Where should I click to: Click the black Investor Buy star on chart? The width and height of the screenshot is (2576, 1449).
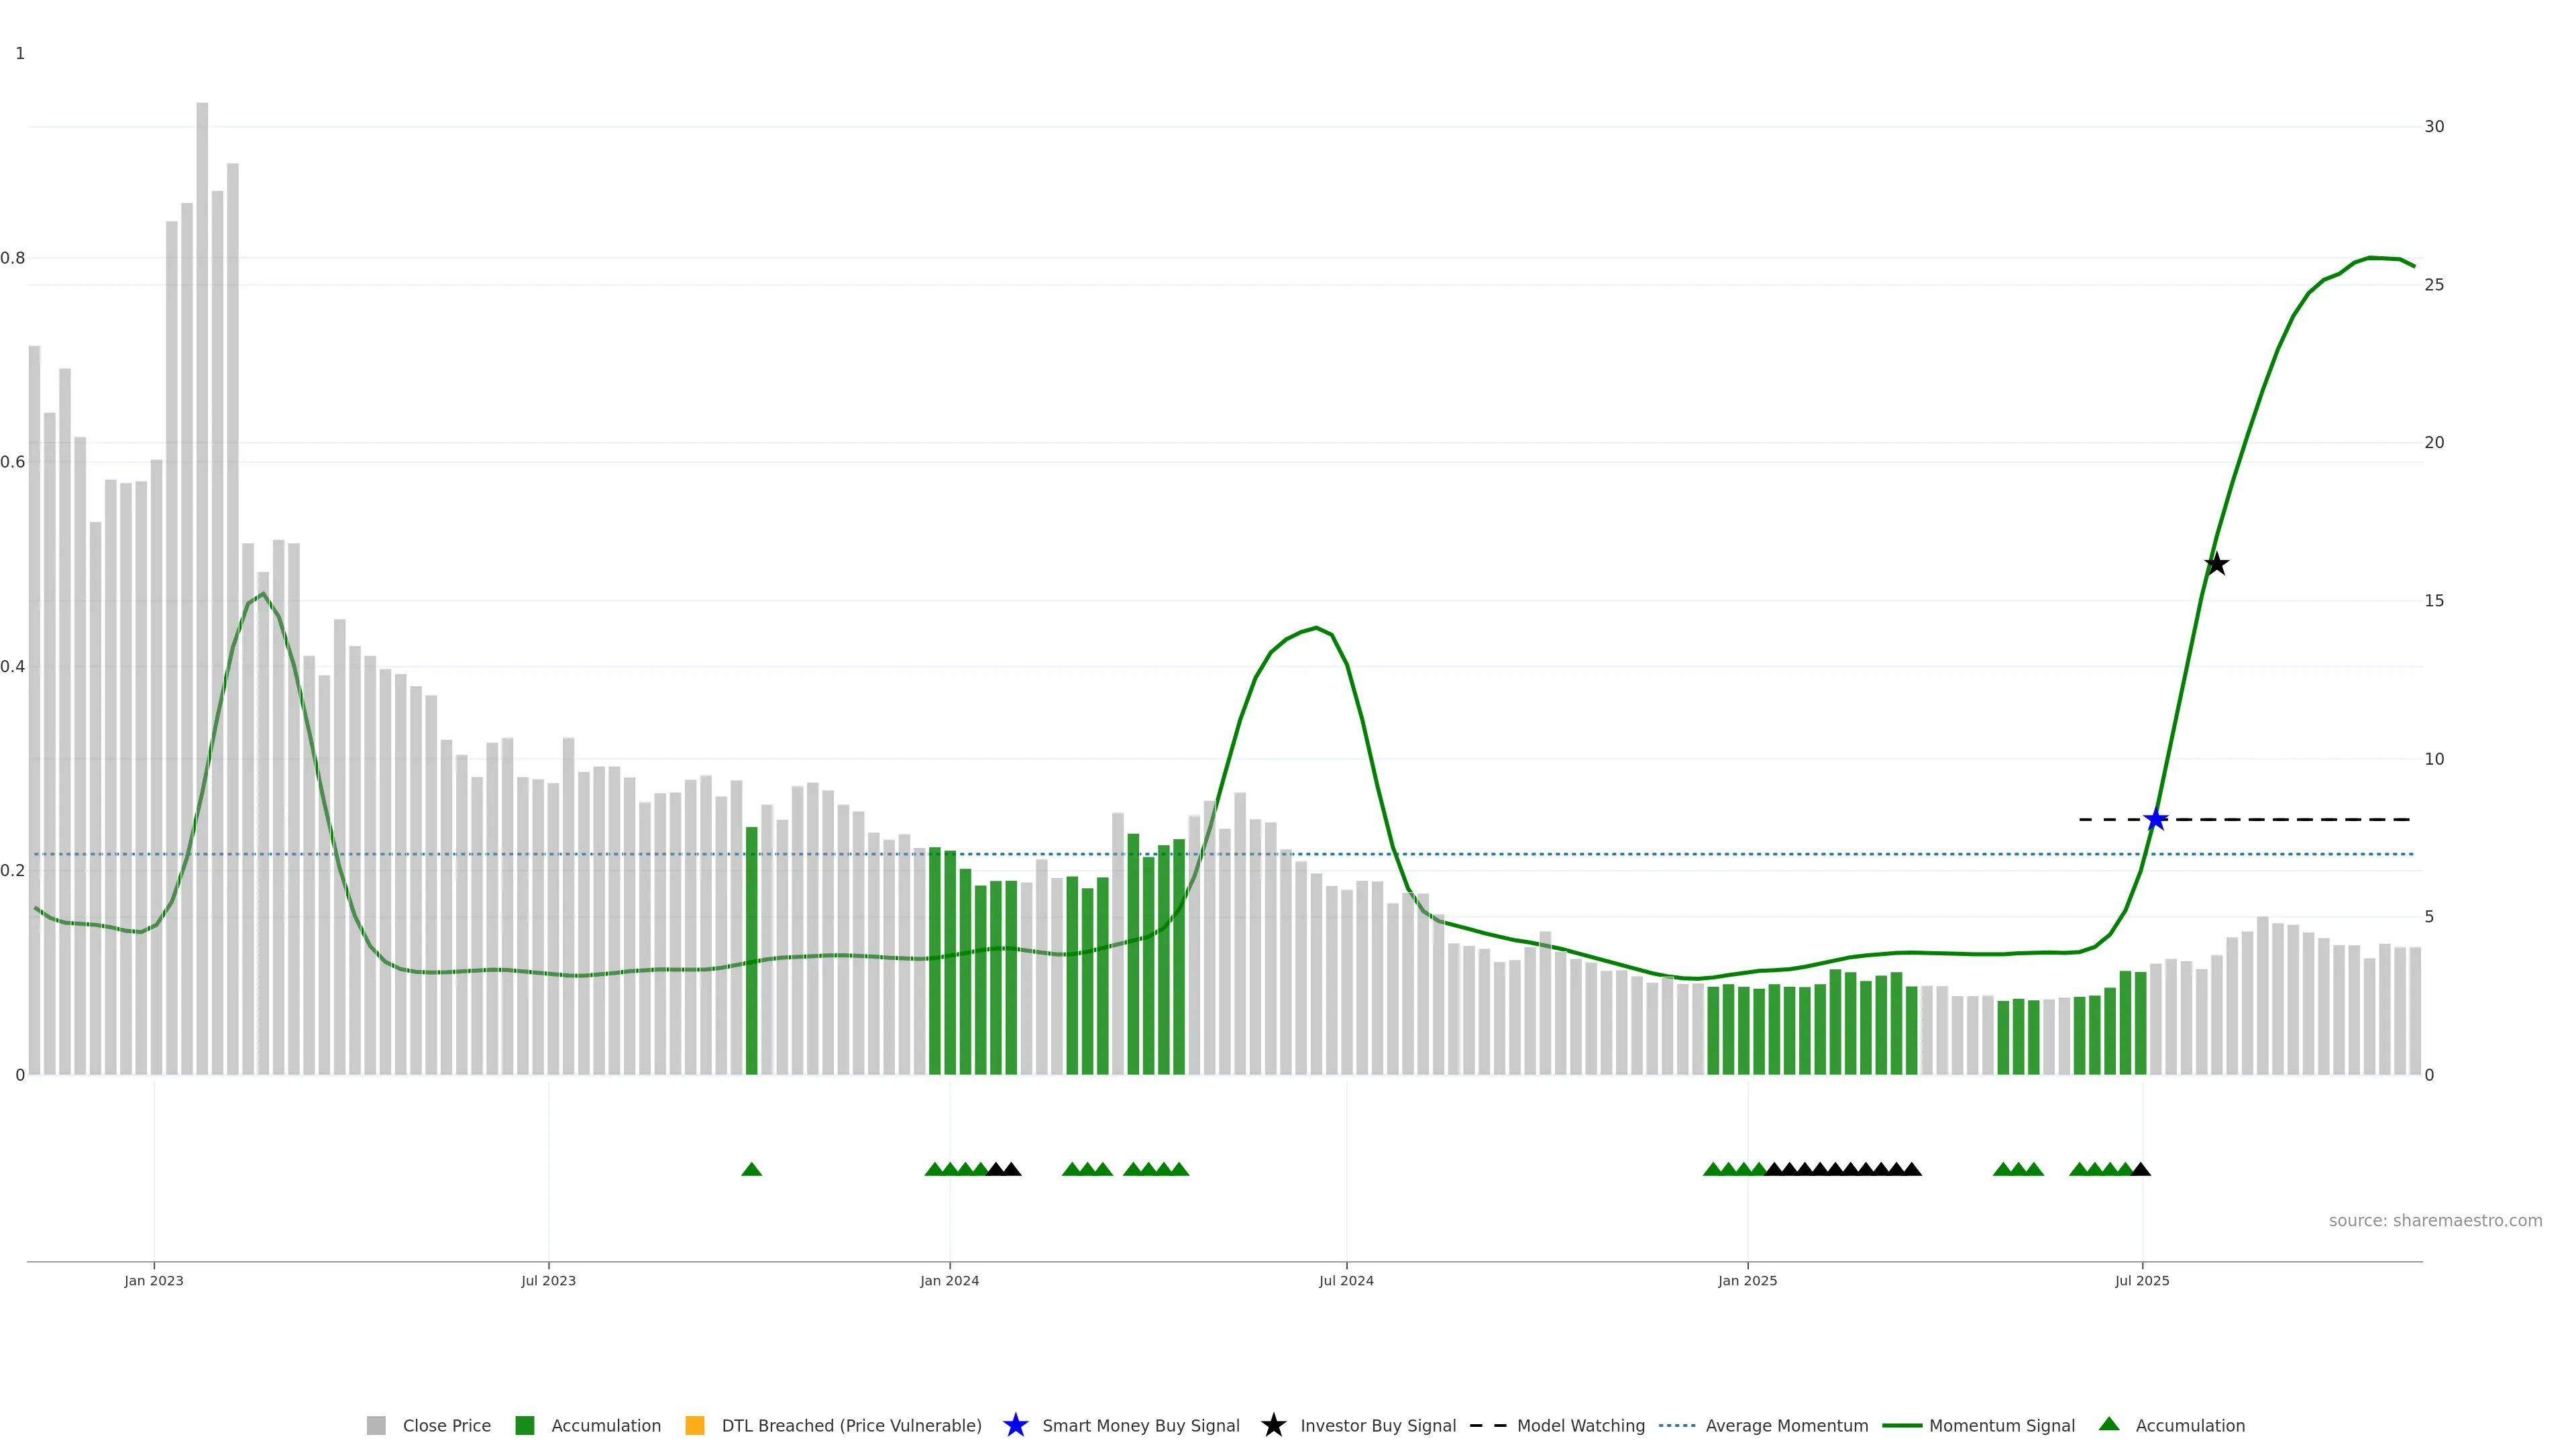point(2216,564)
